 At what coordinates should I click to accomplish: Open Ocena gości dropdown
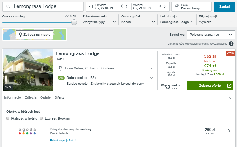pyautogui.click(x=138, y=22)
